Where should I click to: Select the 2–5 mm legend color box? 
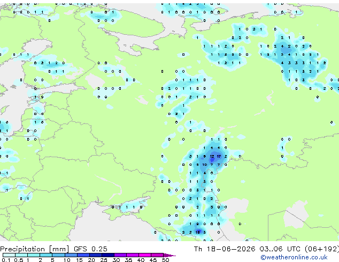[46, 255]
